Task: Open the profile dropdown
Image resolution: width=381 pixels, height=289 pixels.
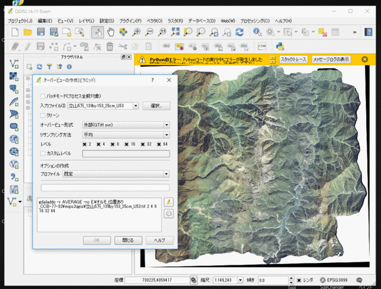Action: pos(167,174)
